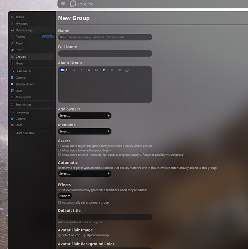Click the Discourse logo

point(82,4)
